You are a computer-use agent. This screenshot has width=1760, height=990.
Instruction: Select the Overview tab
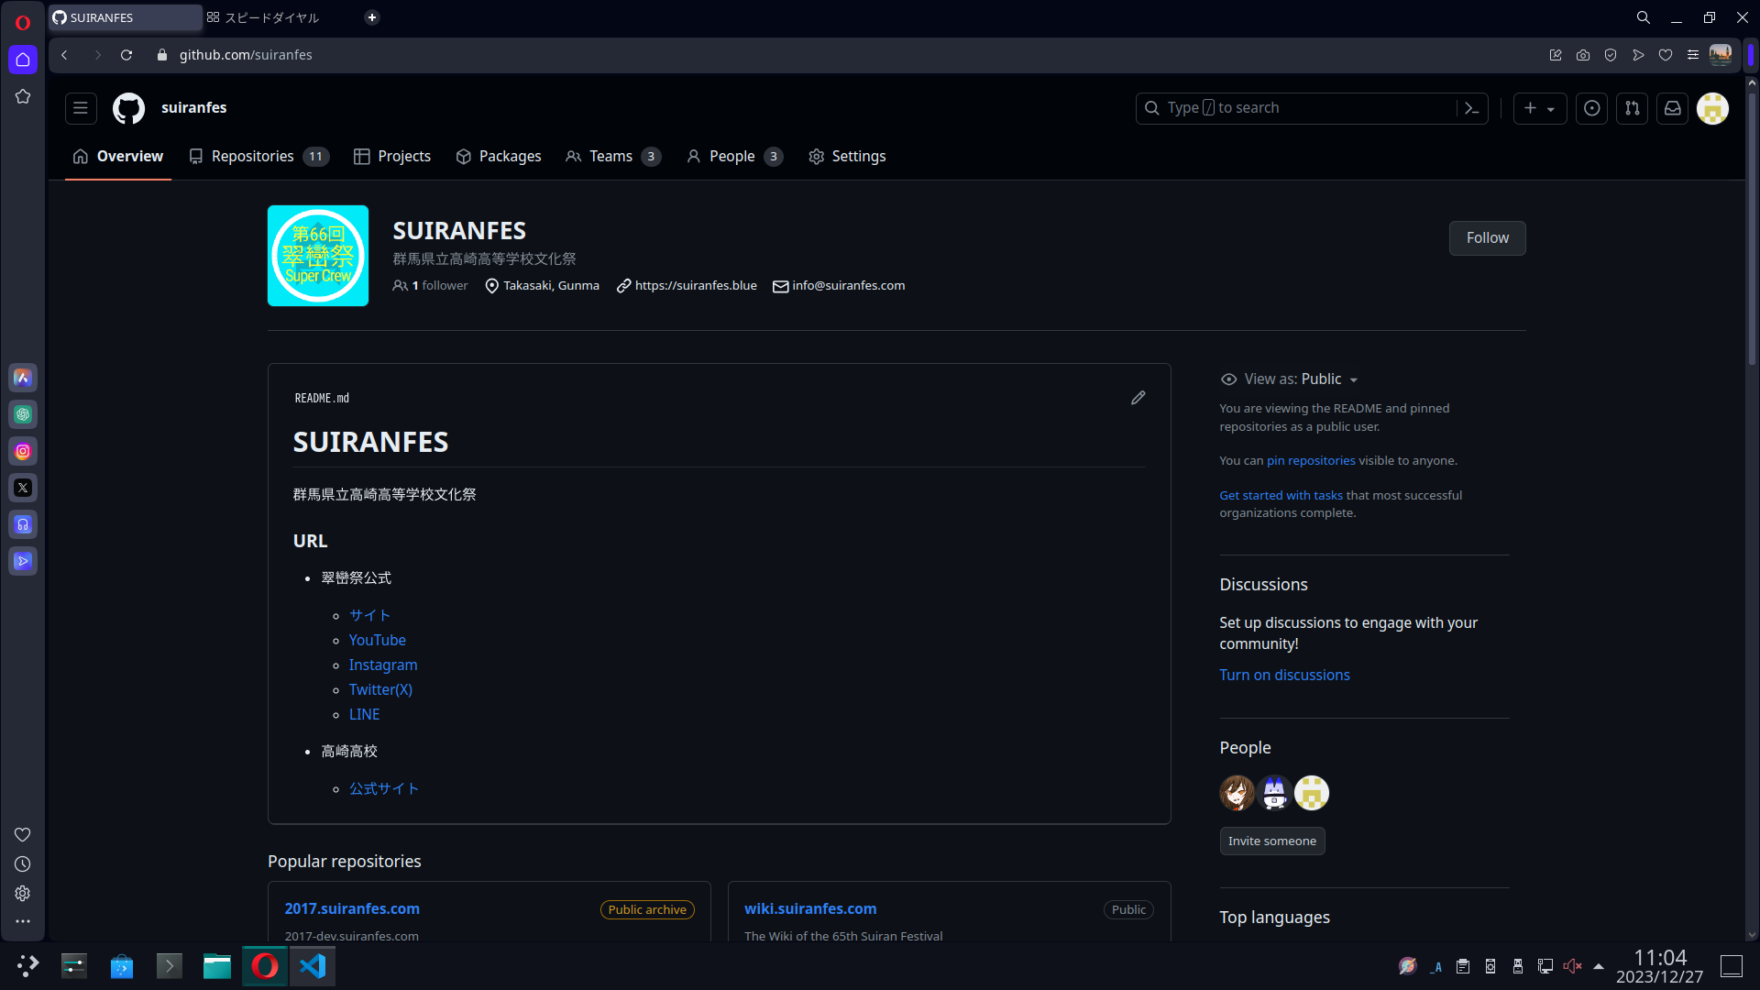click(x=129, y=156)
